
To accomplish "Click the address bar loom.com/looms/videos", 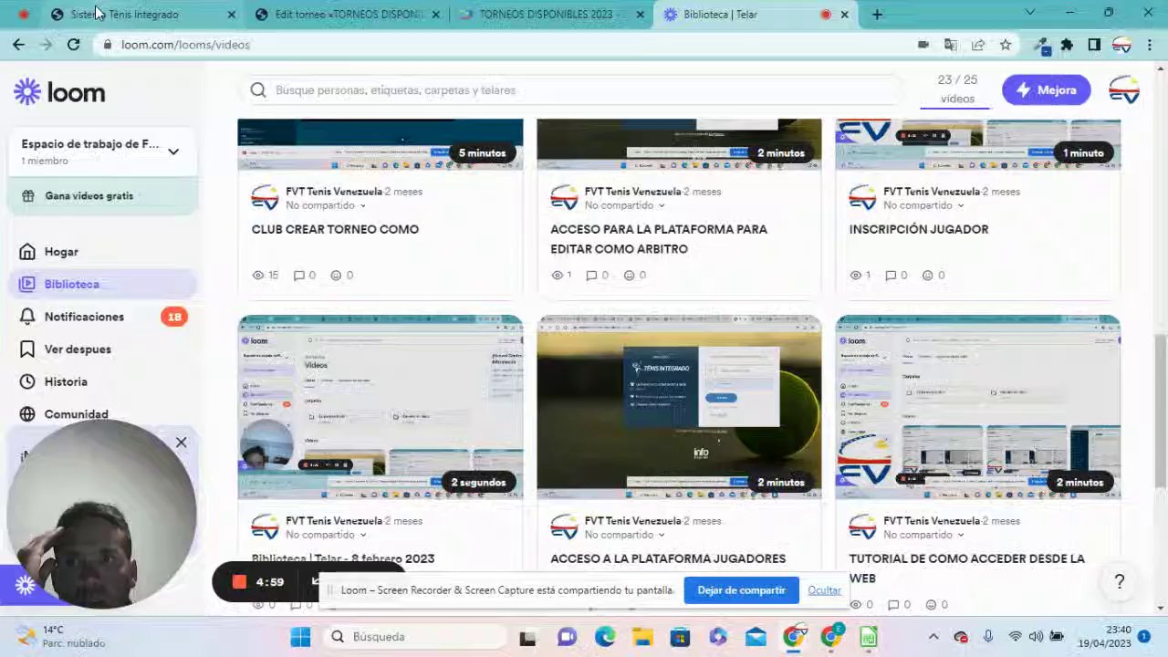I will (x=185, y=45).
